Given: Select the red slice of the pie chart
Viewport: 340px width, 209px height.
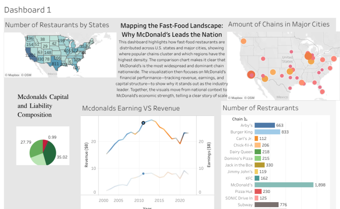Looking at the screenshot, I should point(45,144).
